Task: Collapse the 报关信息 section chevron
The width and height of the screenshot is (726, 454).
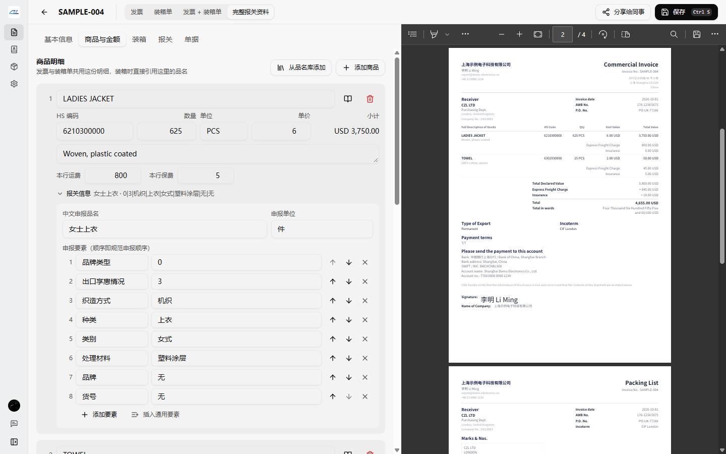Action: [x=60, y=194]
